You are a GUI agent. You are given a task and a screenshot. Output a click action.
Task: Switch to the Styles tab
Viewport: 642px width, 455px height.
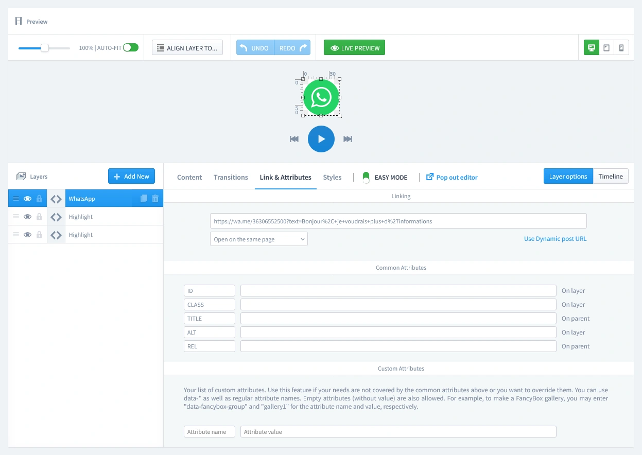pyautogui.click(x=332, y=177)
